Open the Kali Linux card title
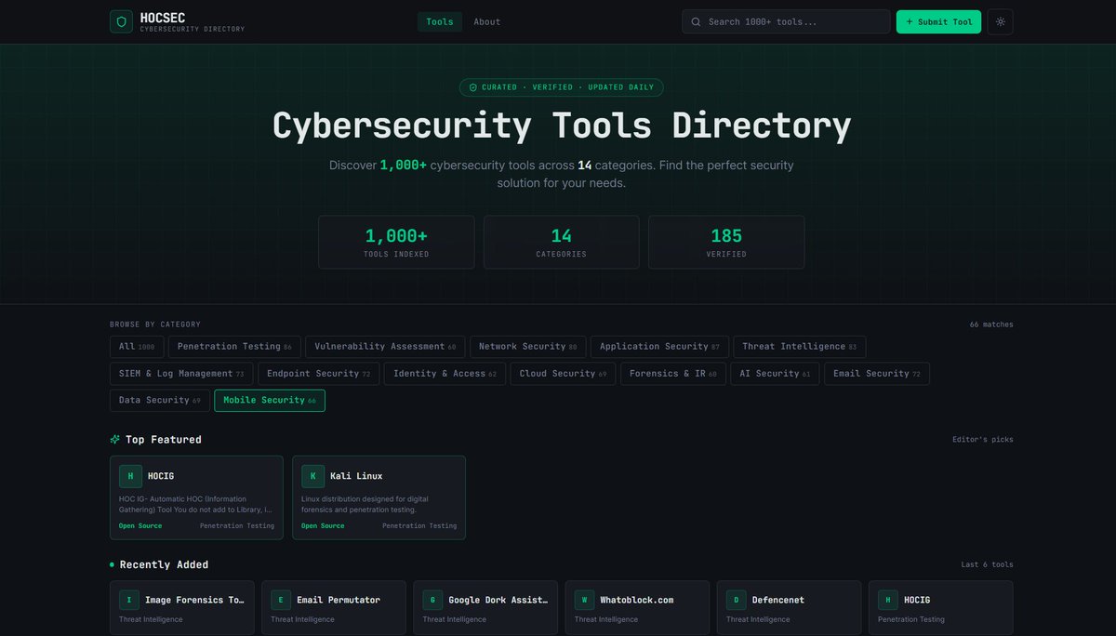Viewport: 1116px width, 636px height. (356, 476)
